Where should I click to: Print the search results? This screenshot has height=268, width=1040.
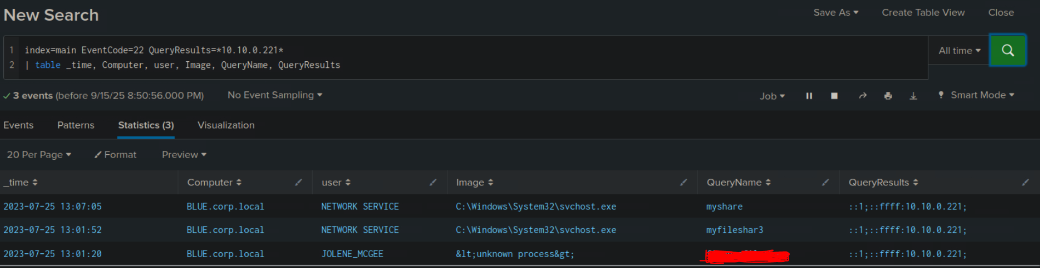coord(888,96)
